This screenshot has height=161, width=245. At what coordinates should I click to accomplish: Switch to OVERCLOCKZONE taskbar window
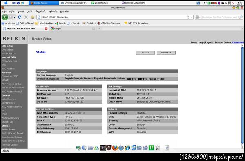pos(74,3)
